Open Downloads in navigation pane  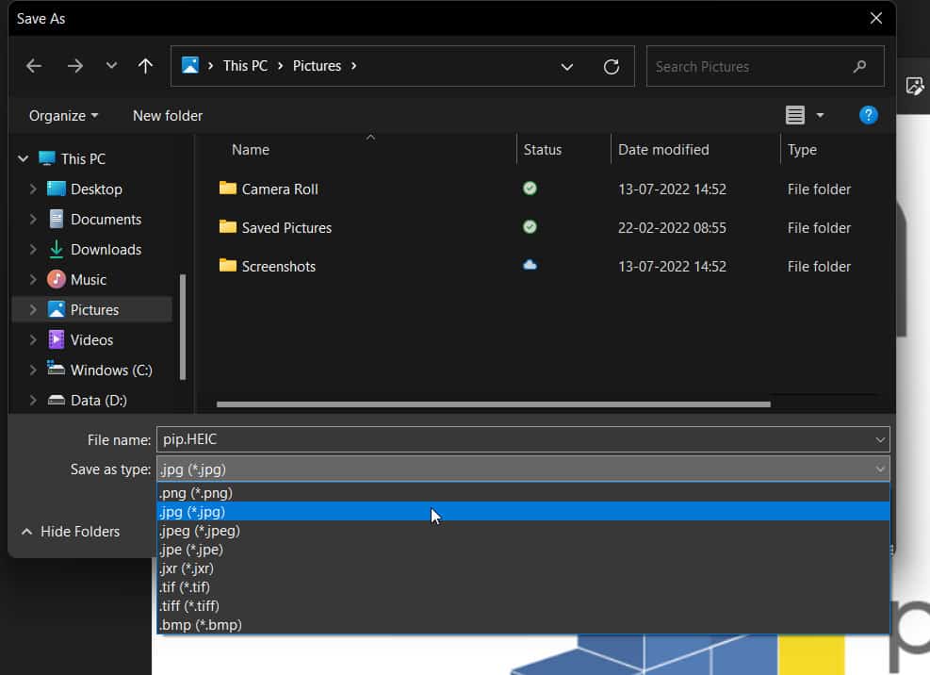coord(106,250)
